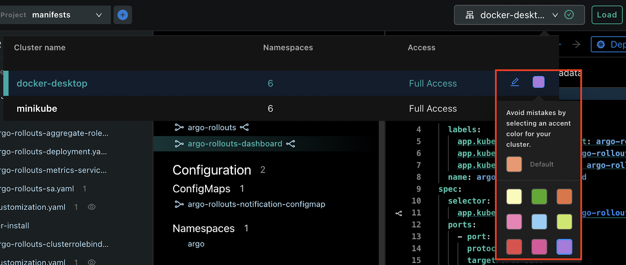Select the minikube cluster row name
Screen dimensions: 626x265
click(x=37, y=108)
